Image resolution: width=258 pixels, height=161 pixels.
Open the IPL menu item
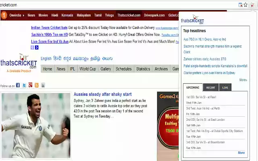[73, 69]
